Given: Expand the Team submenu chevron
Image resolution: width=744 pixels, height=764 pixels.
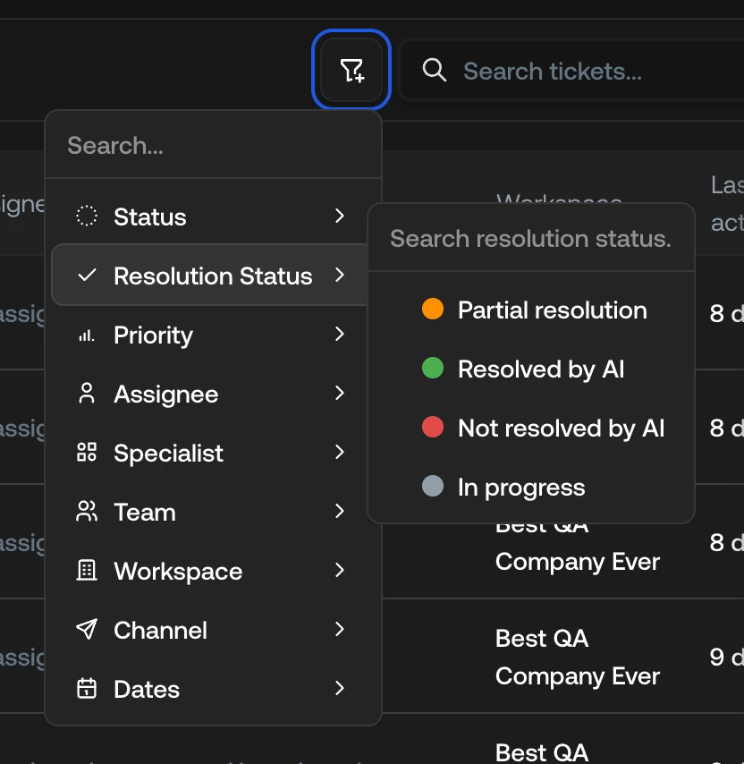Looking at the screenshot, I should (340, 511).
